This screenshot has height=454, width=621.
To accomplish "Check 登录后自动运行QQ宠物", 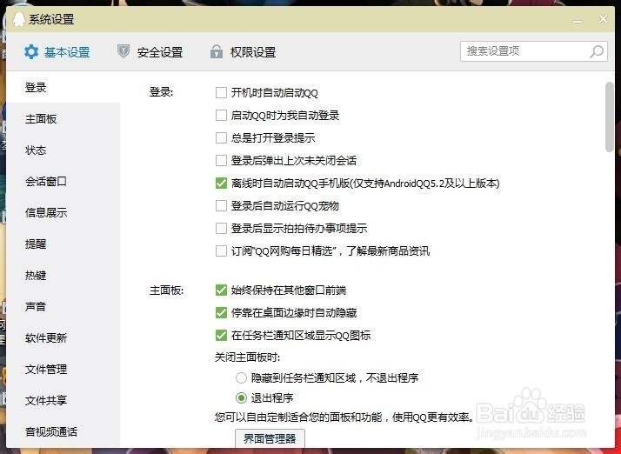I will (x=221, y=205).
